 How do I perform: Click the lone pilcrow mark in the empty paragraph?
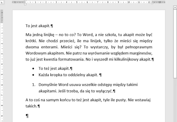(27, 116)
